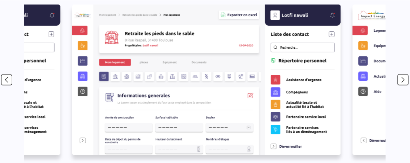Image resolution: width=410 pixels, height=163 pixels.
Task: Open the red housing sidebar icon
Action: (x=83, y=30)
